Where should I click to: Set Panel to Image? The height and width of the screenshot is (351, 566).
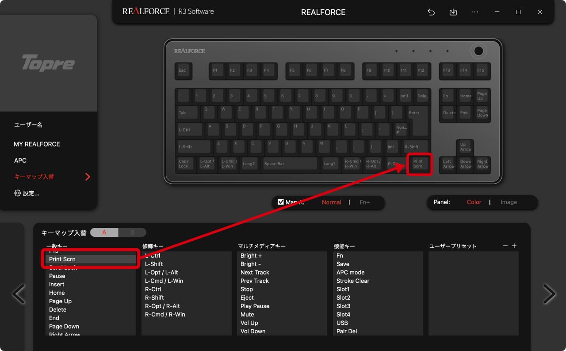tap(509, 202)
